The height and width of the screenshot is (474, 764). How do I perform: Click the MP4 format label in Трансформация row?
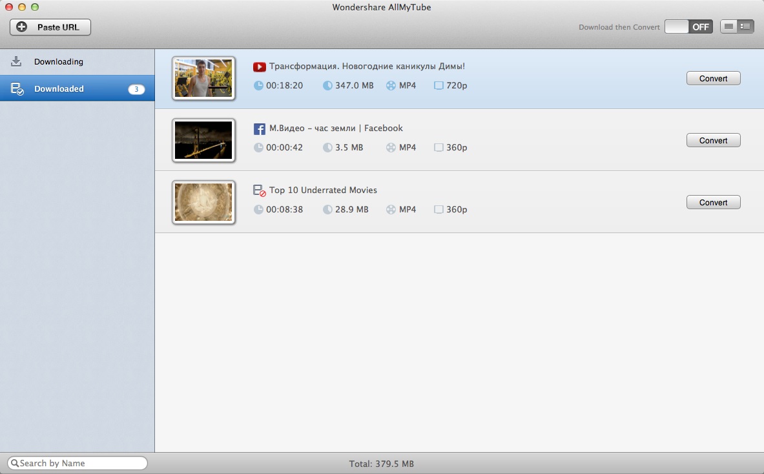pos(408,86)
